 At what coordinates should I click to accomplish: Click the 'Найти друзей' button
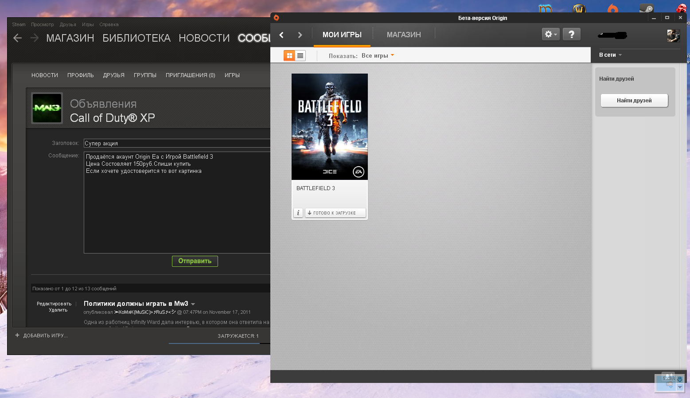(x=634, y=101)
